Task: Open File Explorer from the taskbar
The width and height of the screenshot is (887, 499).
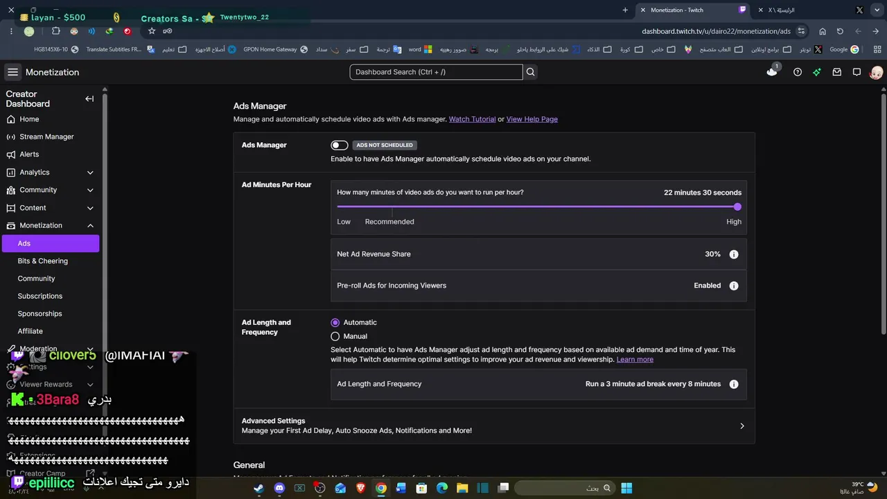Action: pos(462,488)
